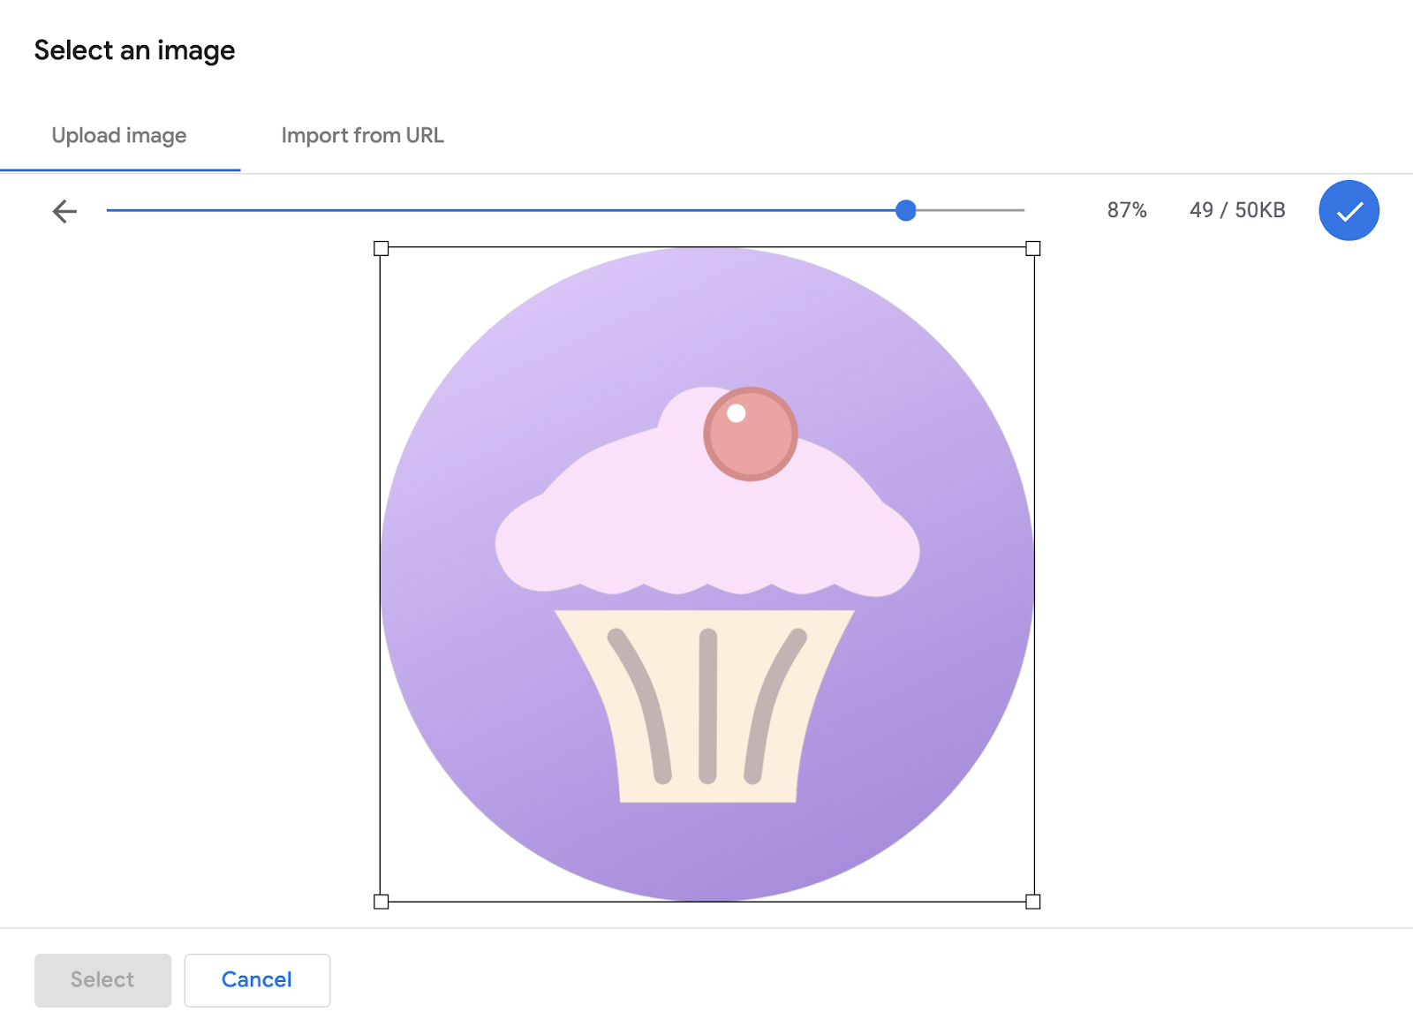Click the 87% quality value
The image size is (1413, 1027).
pos(1127,210)
